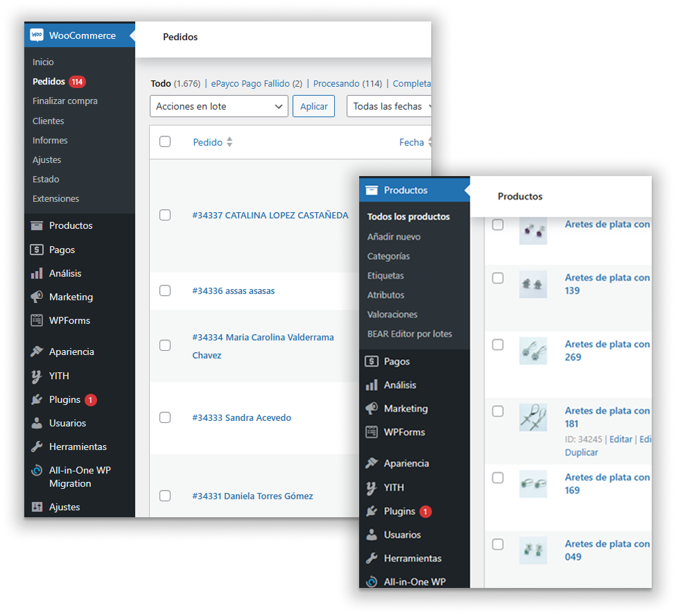Viewport: 676px width, 615px height.
Task: Click the WPForms icon in the sidebar
Action: 35,320
